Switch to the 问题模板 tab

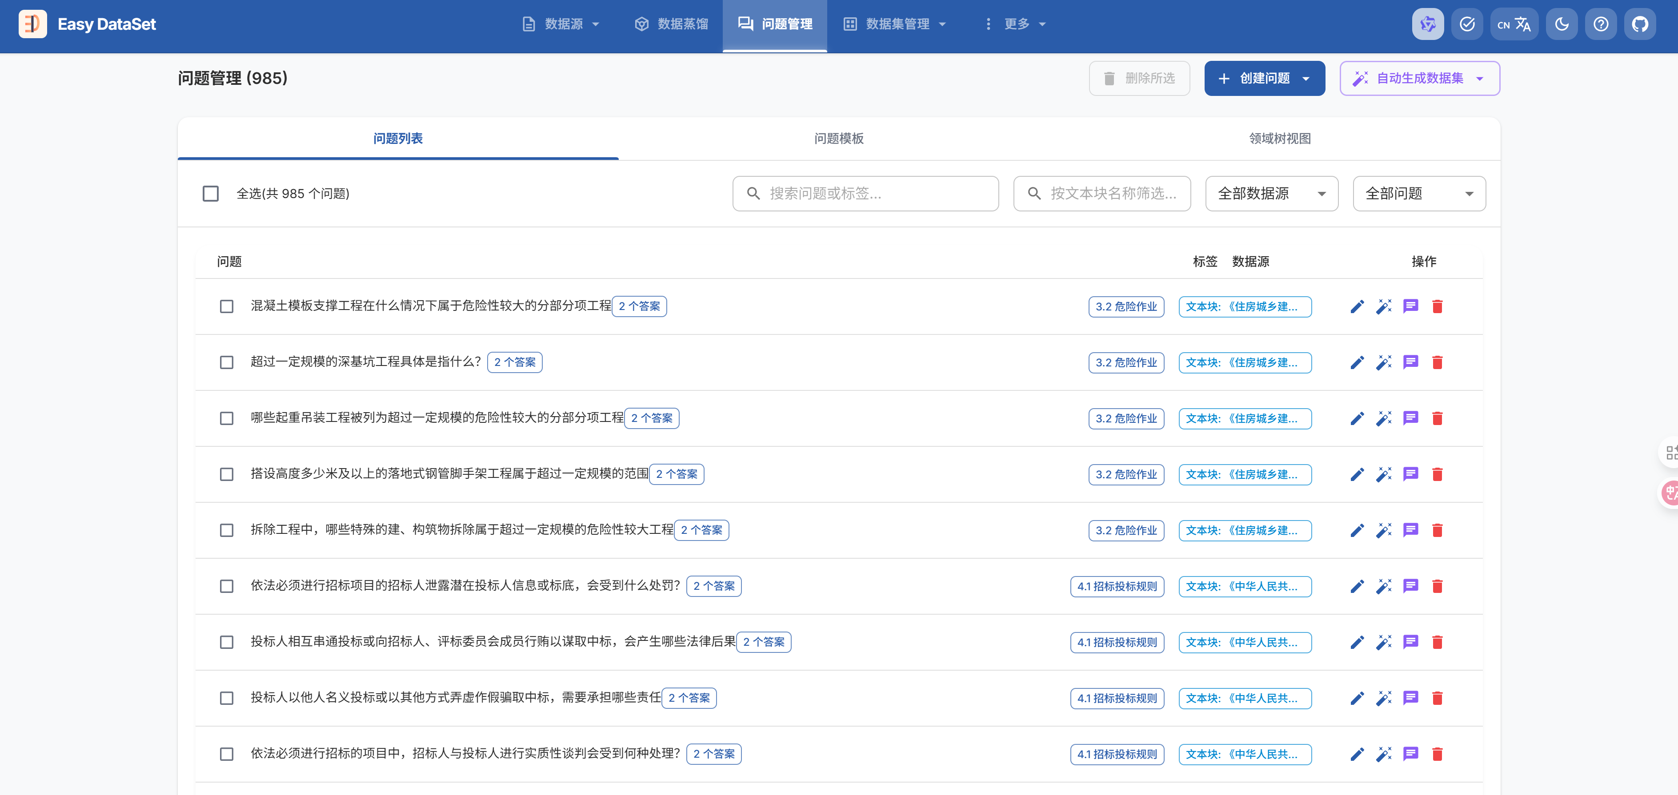838,138
